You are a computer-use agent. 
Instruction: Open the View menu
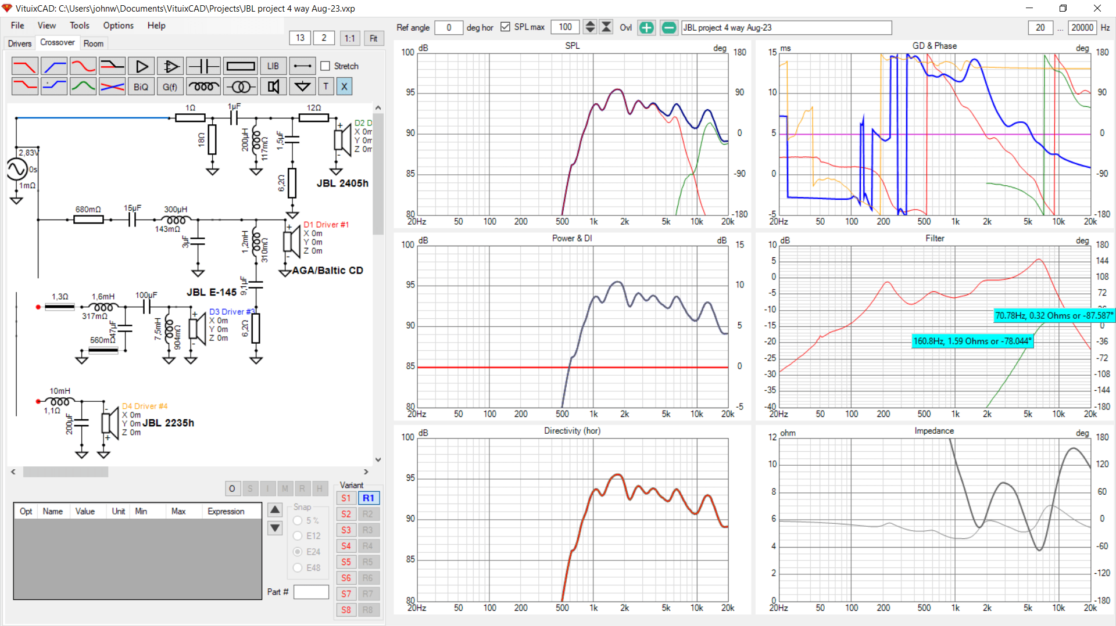tap(46, 26)
